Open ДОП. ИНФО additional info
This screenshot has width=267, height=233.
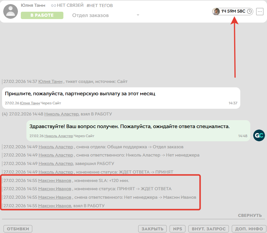pos(249,229)
